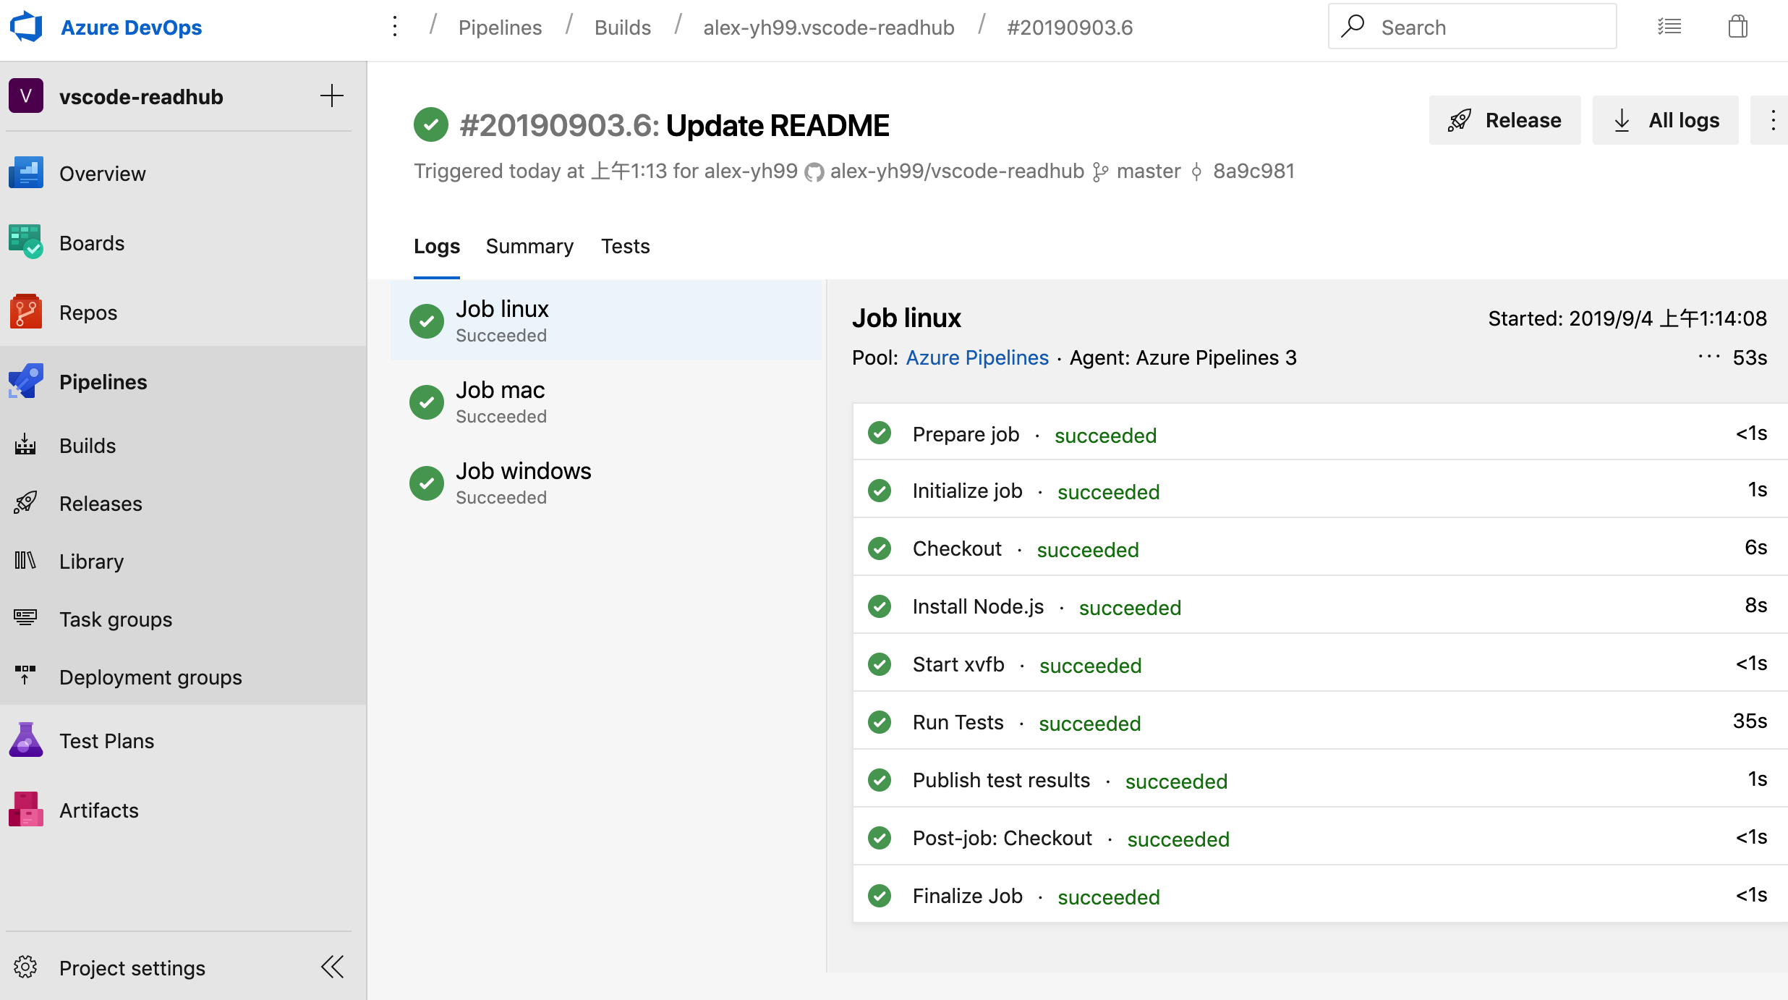Open Test Plans flask icon
This screenshot has height=1000, width=1788.
click(x=26, y=740)
